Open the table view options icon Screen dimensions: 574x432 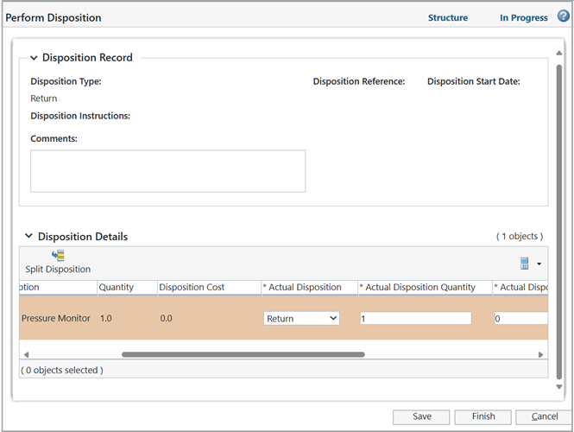tap(524, 263)
